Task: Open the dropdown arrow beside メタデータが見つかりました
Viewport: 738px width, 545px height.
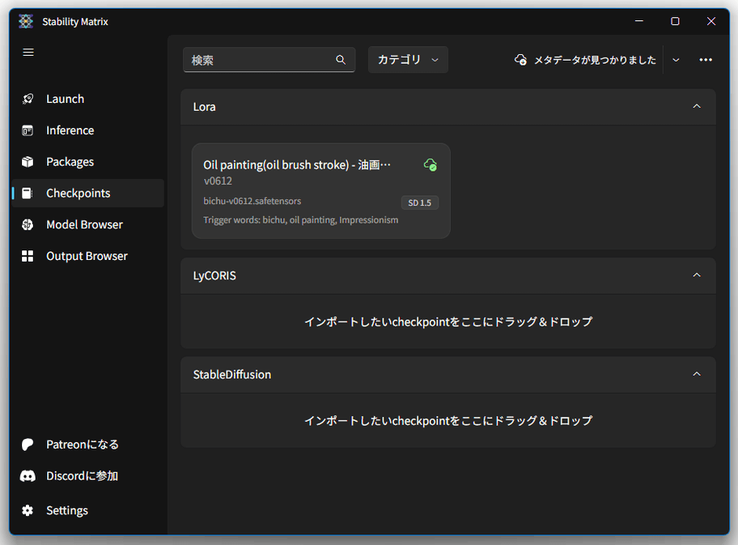Action: pos(676,60)
